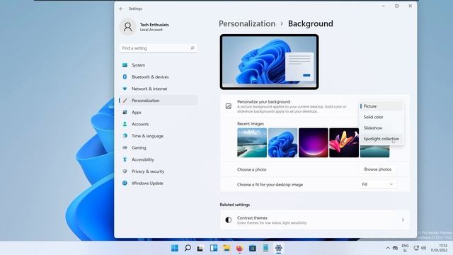Image resolution: width=453 pixels, height=255 pixels.
Task: Click the OneDrive cloud tray icon
Action: tap(395, 248)
